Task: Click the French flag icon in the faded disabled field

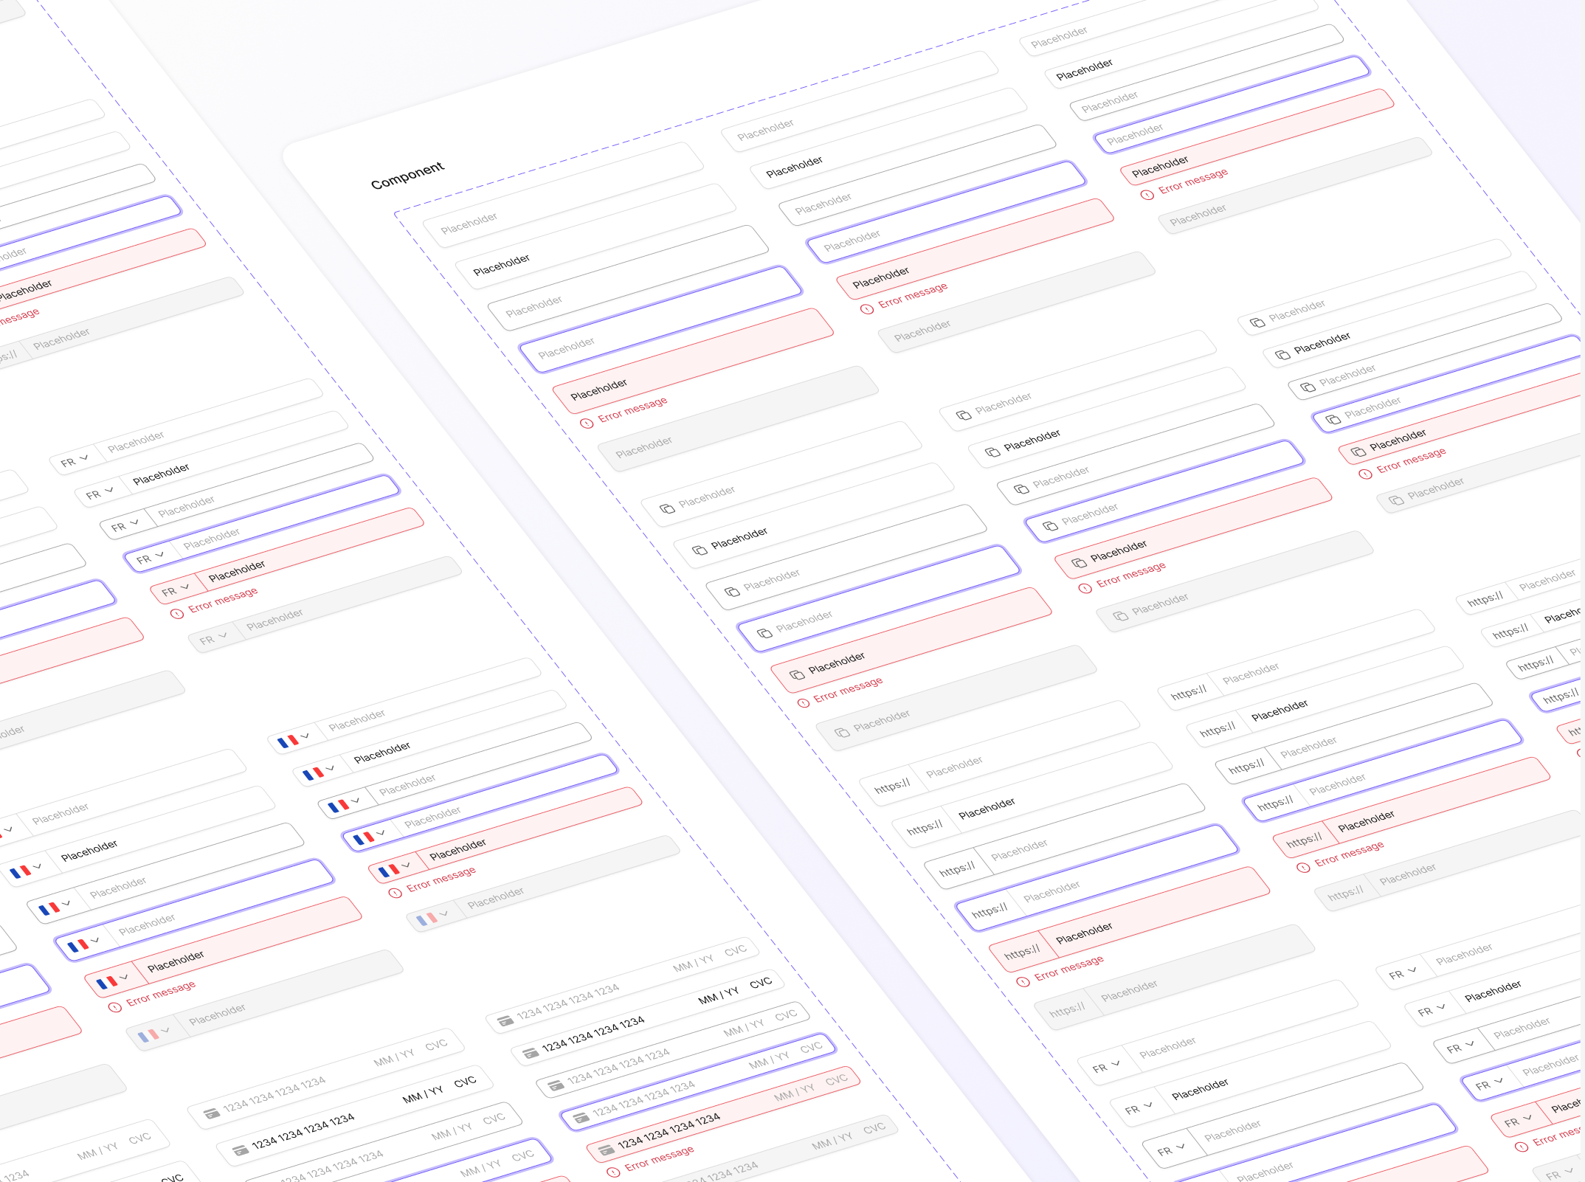Action: click(427, 919)
